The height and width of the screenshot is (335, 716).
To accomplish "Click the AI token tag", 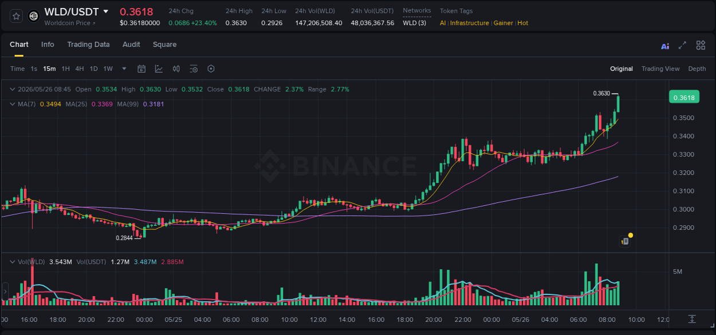I will click(x=443, y=23).
